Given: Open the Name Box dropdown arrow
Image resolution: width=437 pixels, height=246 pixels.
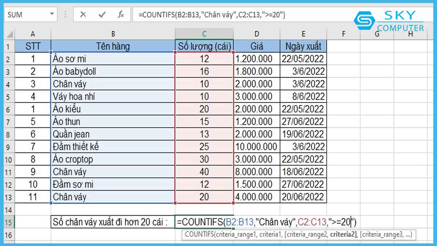Looking at the screenshot, I should (x=52, y=14).
